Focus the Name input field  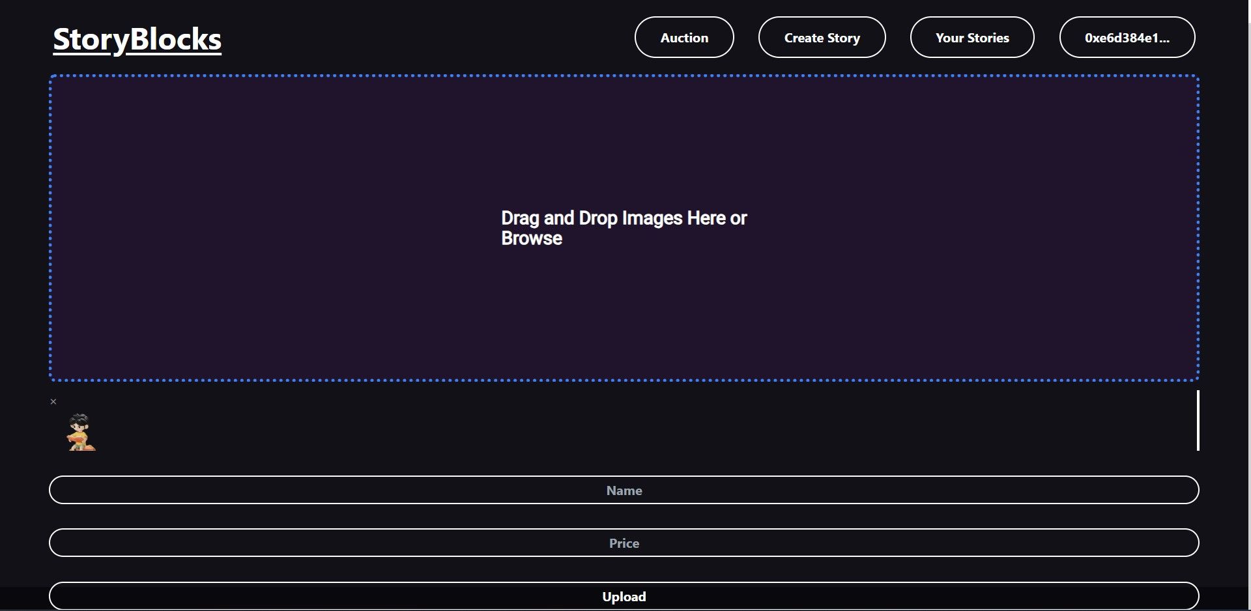624,490
